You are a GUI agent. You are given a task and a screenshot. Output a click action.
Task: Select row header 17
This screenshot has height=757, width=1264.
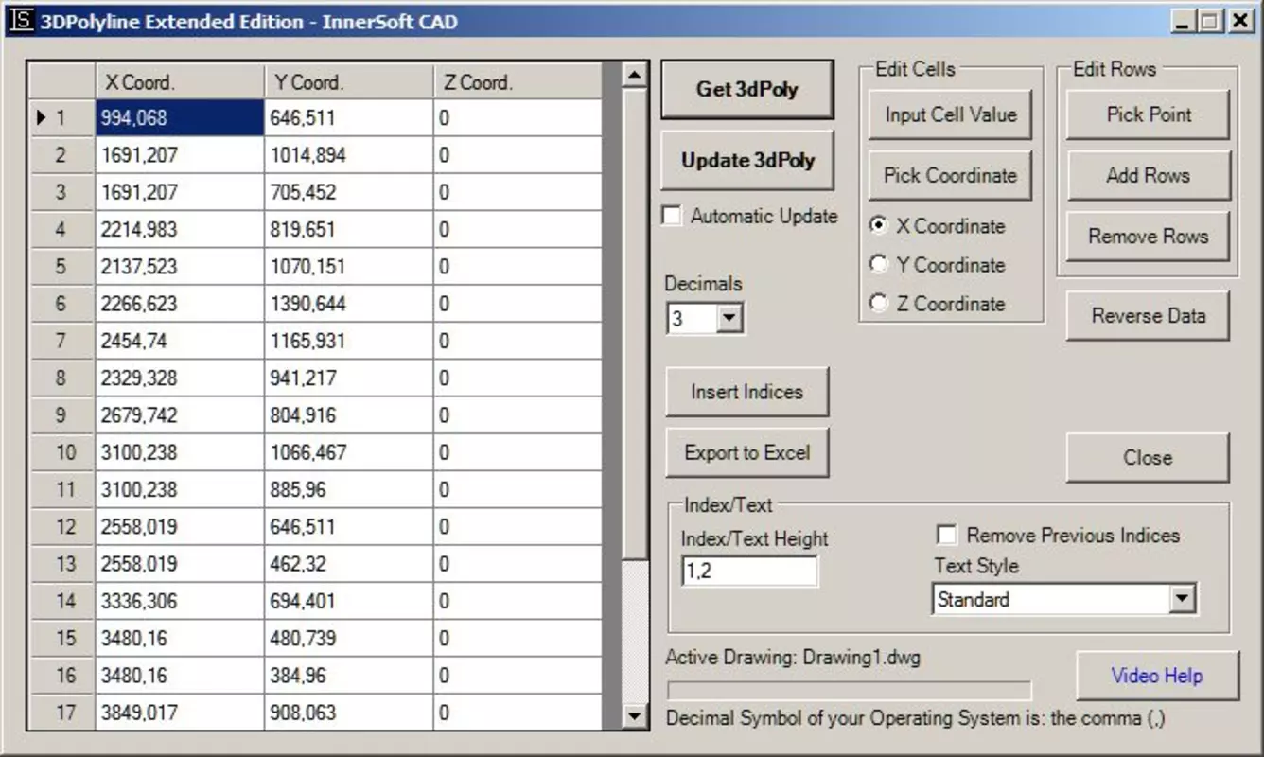coord(62,713)
